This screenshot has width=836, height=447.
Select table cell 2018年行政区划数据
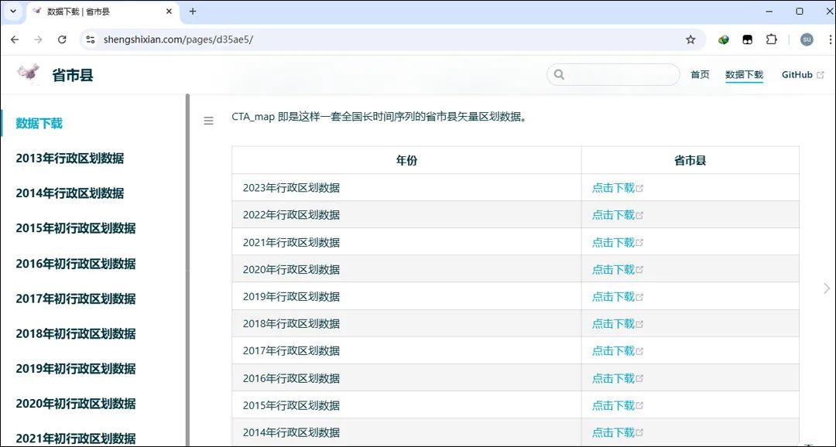coord(406,323)
